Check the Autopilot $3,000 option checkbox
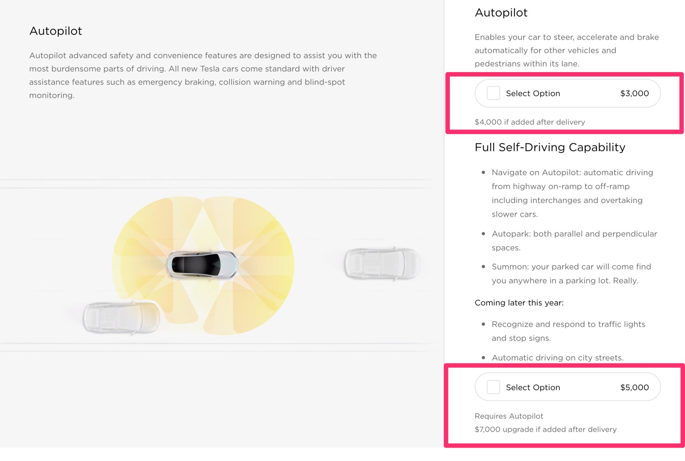Image resolution: width=685 pixels, height=461 pixels. (493, 93)
